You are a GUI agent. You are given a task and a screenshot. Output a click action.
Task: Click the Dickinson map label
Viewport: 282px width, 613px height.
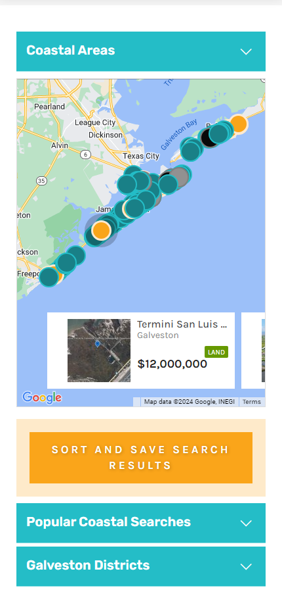(x=106, y=135)
